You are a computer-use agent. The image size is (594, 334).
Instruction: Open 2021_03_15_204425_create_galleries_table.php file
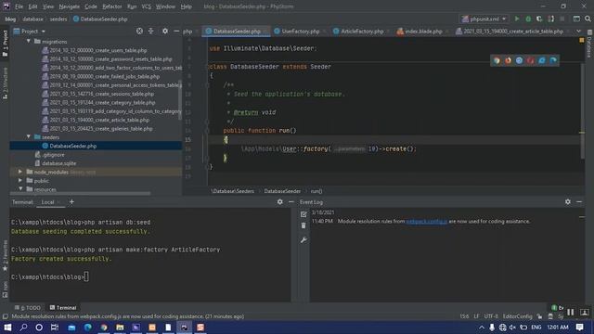101,128
